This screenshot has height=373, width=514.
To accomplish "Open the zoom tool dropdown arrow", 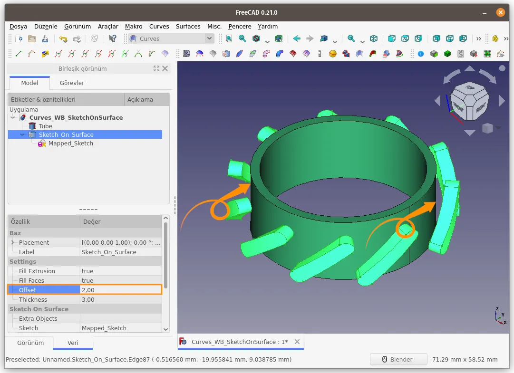I will click(362, 41).
